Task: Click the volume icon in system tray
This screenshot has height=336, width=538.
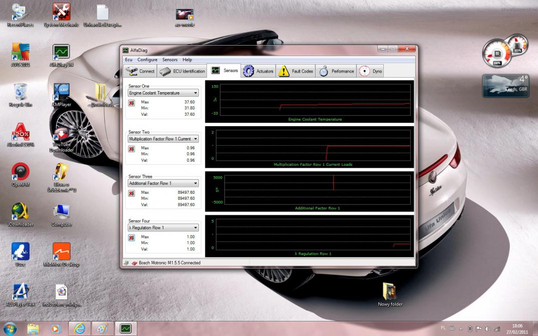Action: tap(487, 329)
